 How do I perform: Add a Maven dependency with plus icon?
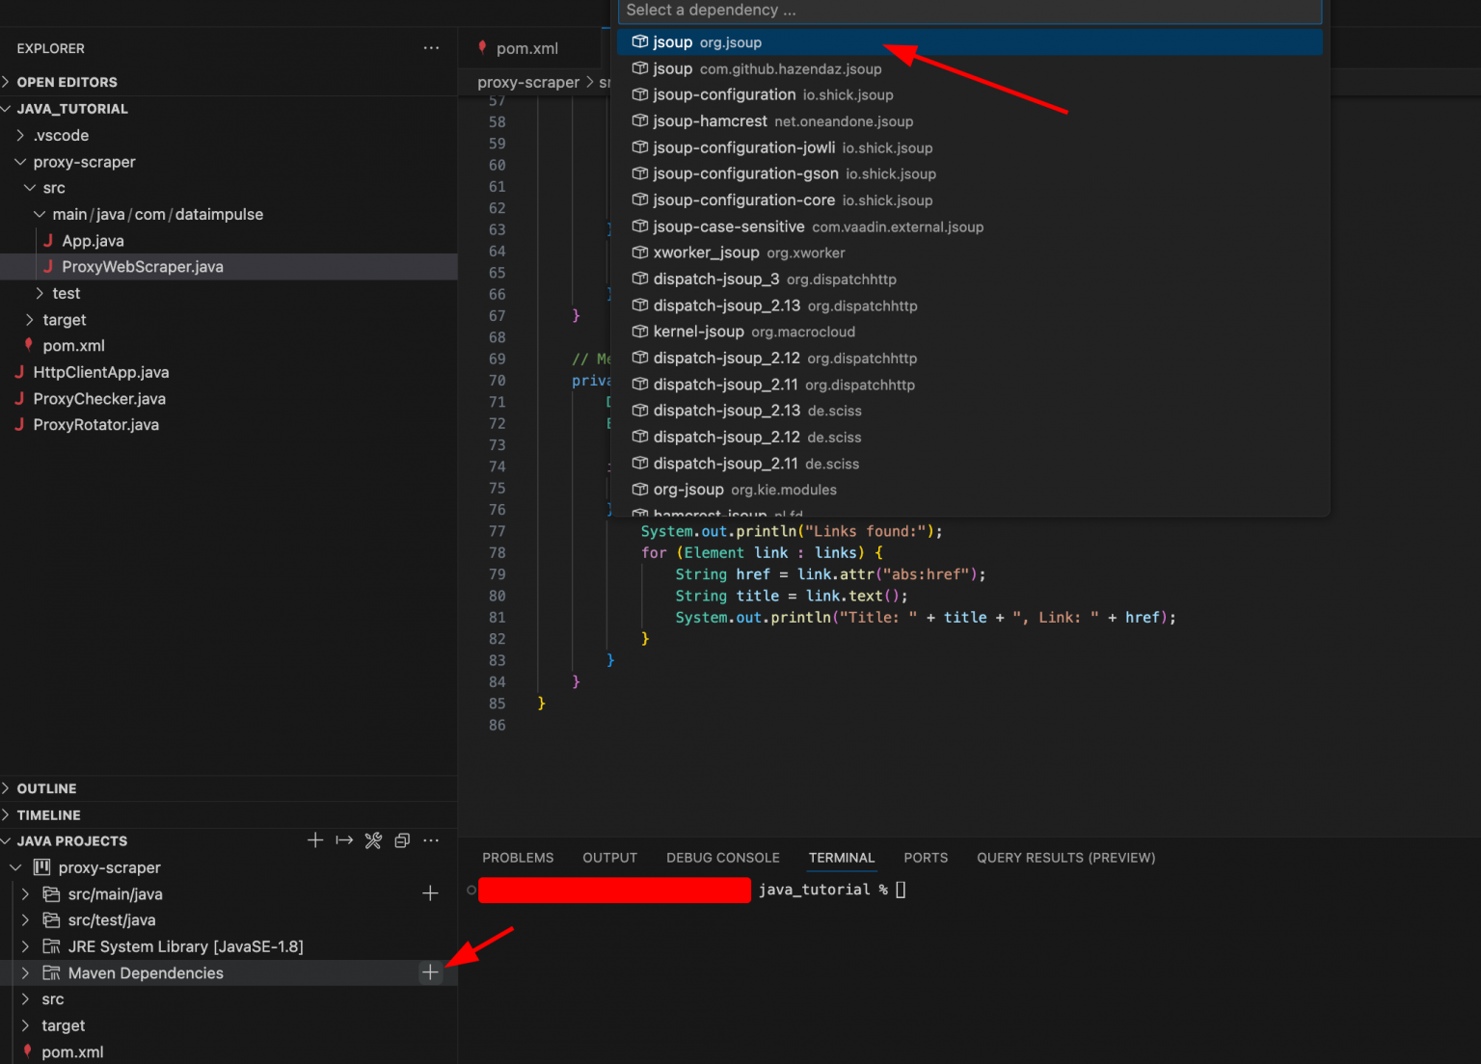[430, 972]
